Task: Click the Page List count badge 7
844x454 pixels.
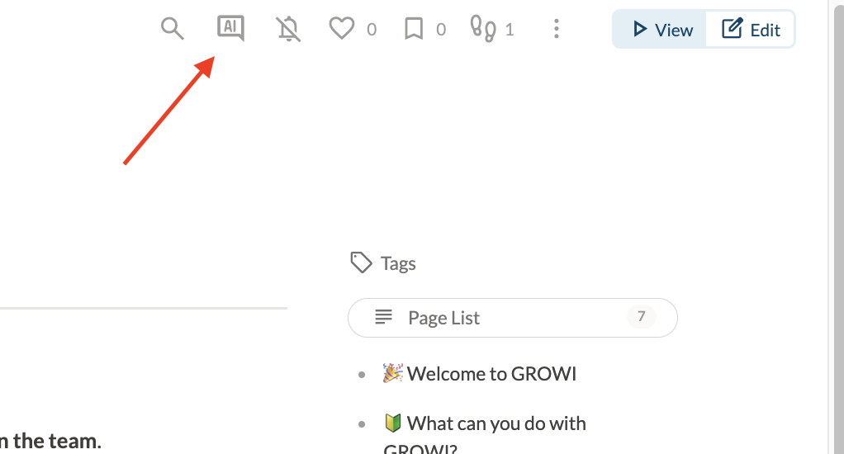Action: [x=641, y=316]
